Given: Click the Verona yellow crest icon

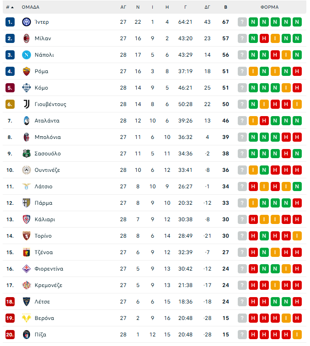Looking at the screenshot, I should click(27, 318).
